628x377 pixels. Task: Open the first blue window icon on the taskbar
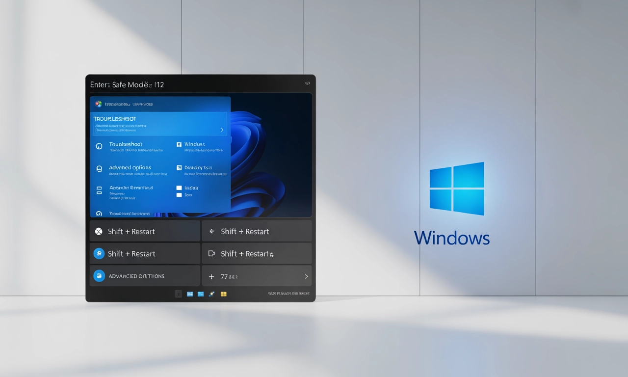point(190,294)
